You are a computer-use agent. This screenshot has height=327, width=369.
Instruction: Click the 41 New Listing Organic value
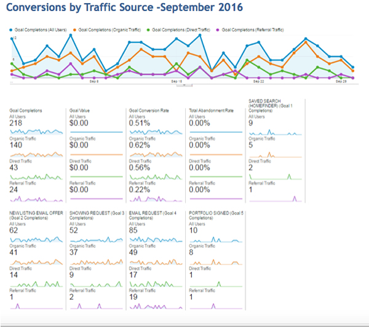(14, 253)
